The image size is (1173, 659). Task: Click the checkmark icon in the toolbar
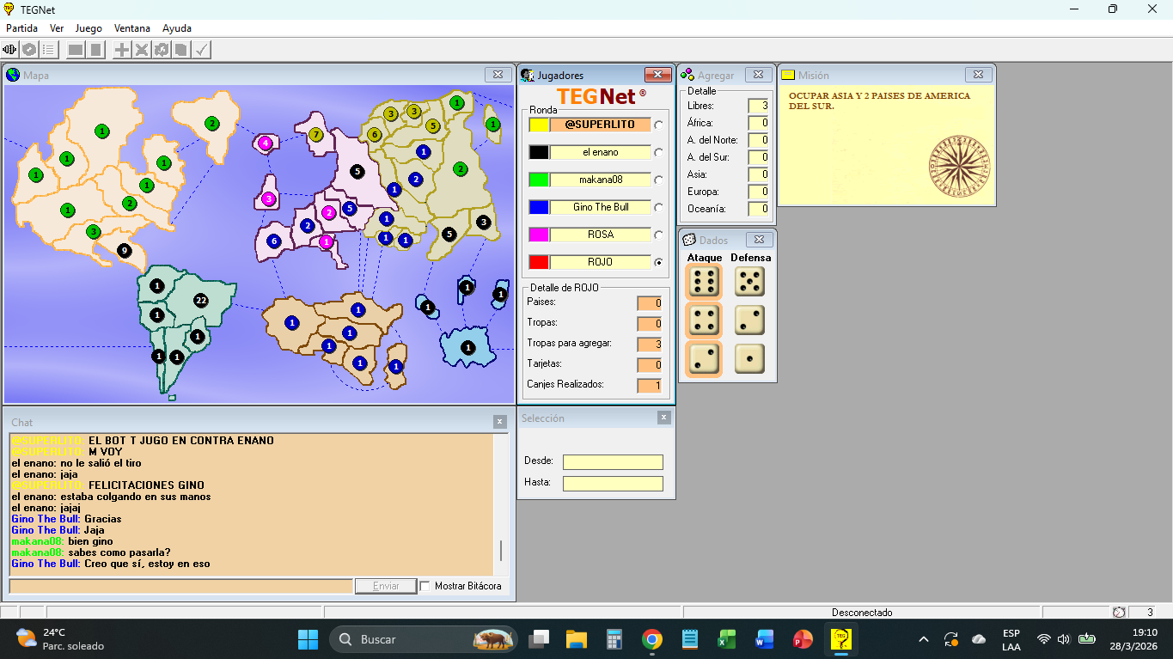point(201,50)
